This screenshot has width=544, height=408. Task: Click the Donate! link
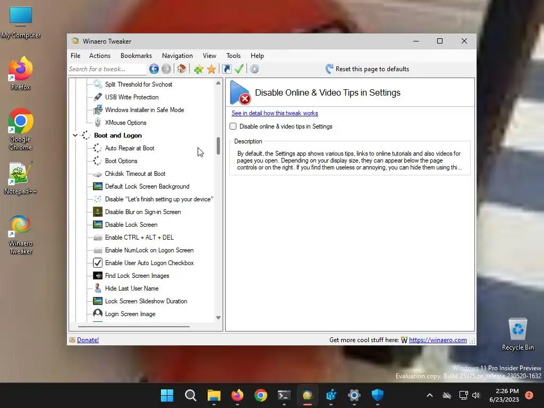tap(88, 340)
